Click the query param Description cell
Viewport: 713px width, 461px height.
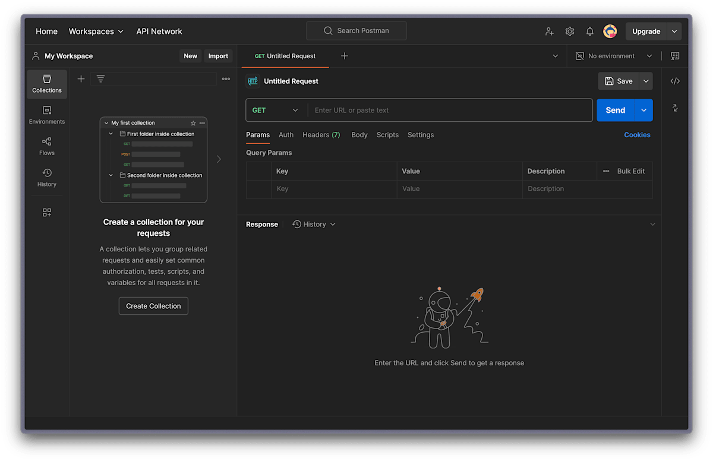(587, 189)
